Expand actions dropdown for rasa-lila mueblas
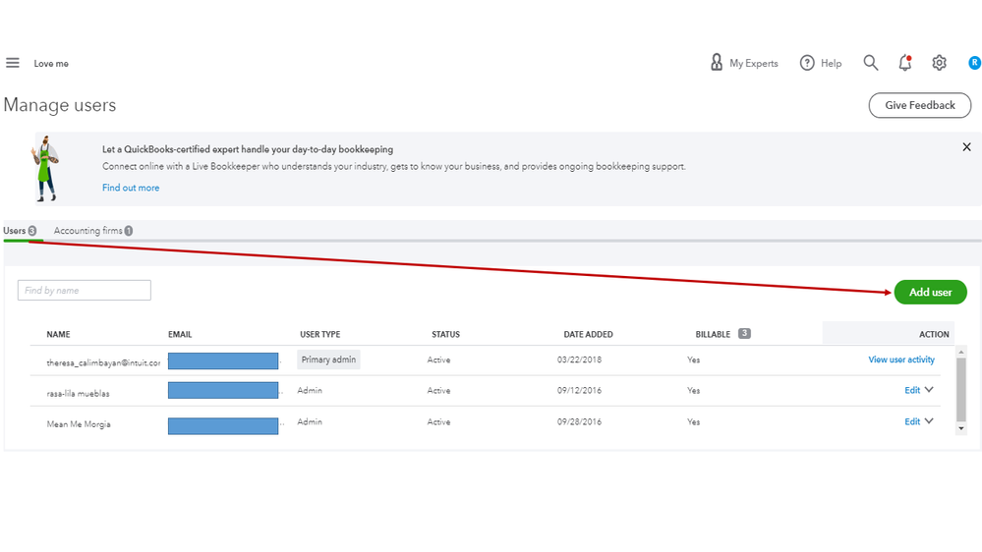Screen dimensions: 982x552 click(929, 390)
